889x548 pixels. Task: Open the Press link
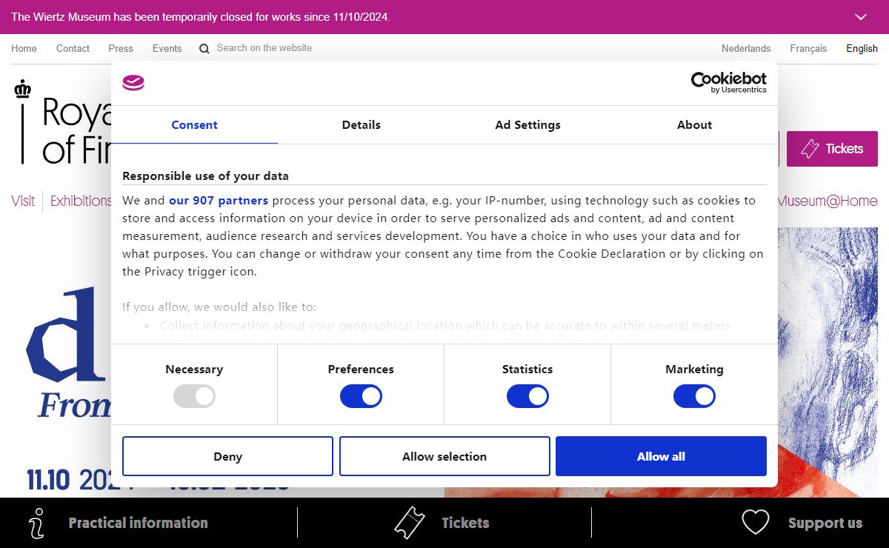point(121,49)
